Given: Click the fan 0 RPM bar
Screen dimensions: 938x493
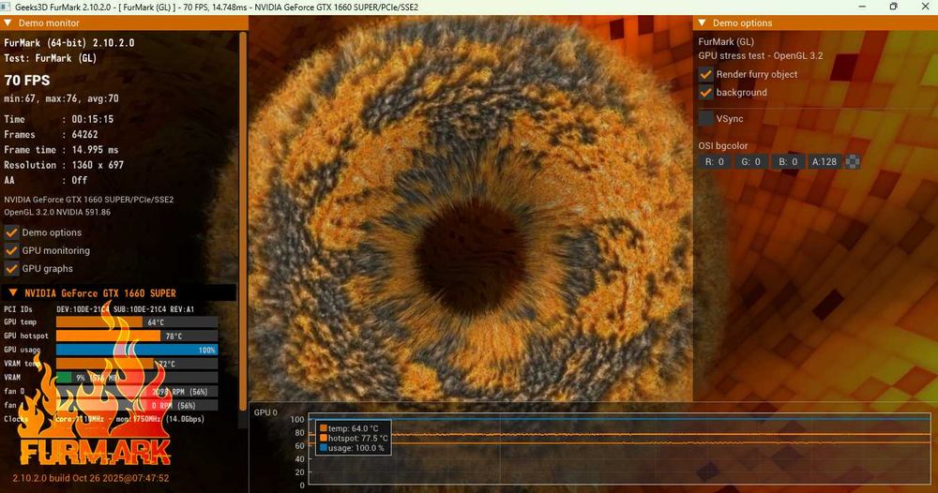Looking at the screenshot, I should click(137, 392).
